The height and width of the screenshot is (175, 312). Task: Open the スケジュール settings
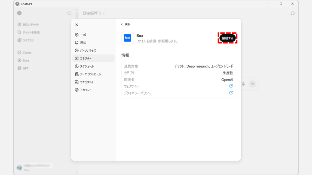point(93,66)
